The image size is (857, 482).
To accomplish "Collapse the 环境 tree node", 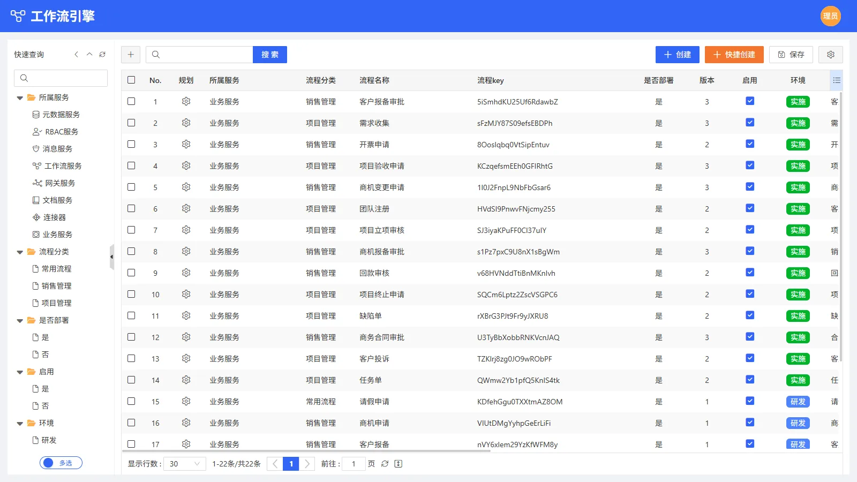I will pyautogui.click(x=20, y=424).
